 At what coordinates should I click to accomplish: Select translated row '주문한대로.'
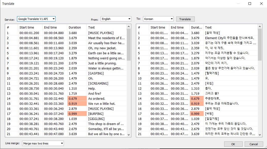[197, 99]
